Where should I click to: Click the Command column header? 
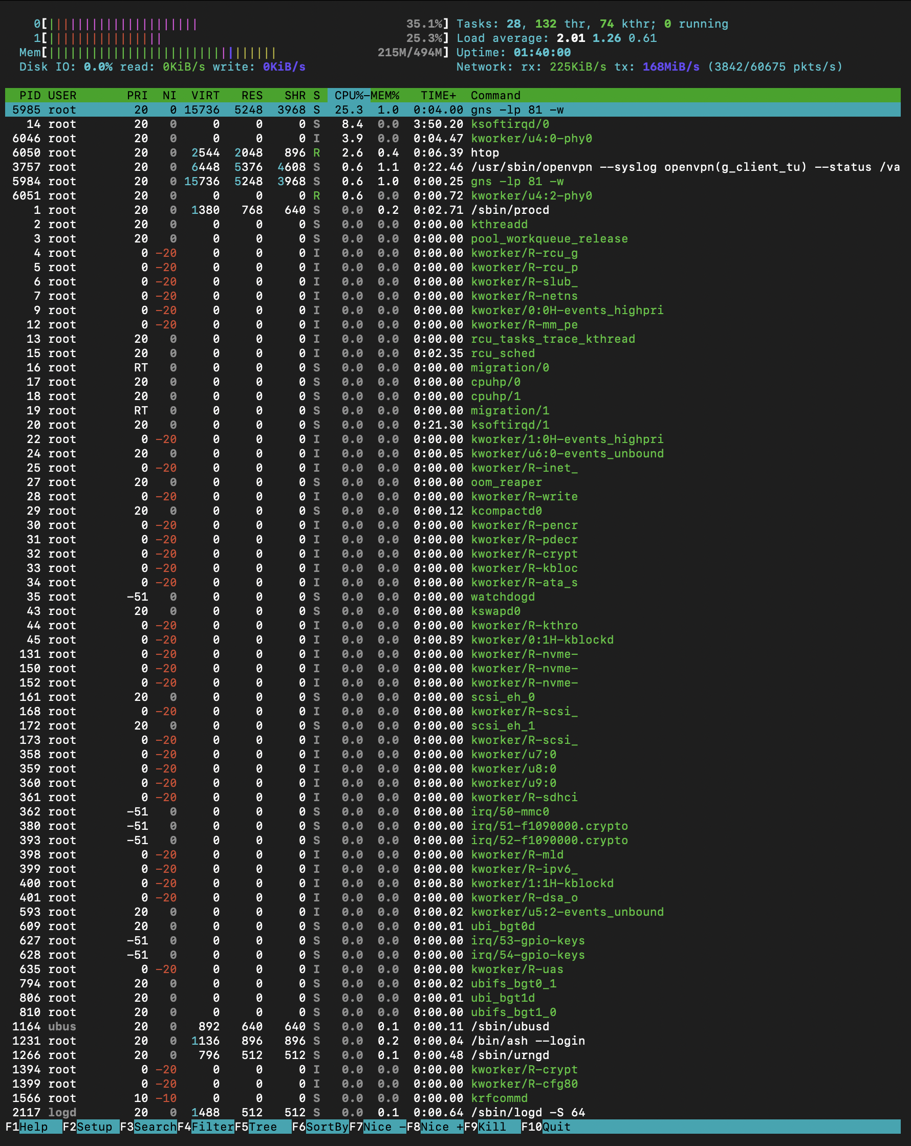pos(495,96)
